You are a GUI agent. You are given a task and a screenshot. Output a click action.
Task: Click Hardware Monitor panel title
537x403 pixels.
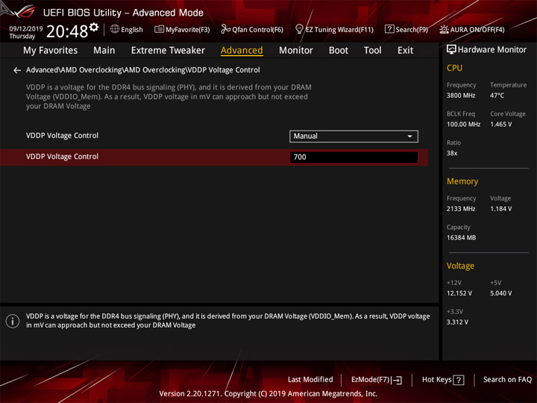point(492,50)
